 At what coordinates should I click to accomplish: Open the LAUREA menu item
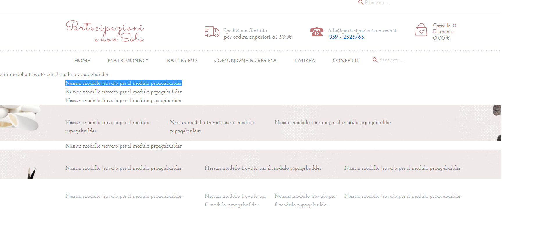click(305, 61)
